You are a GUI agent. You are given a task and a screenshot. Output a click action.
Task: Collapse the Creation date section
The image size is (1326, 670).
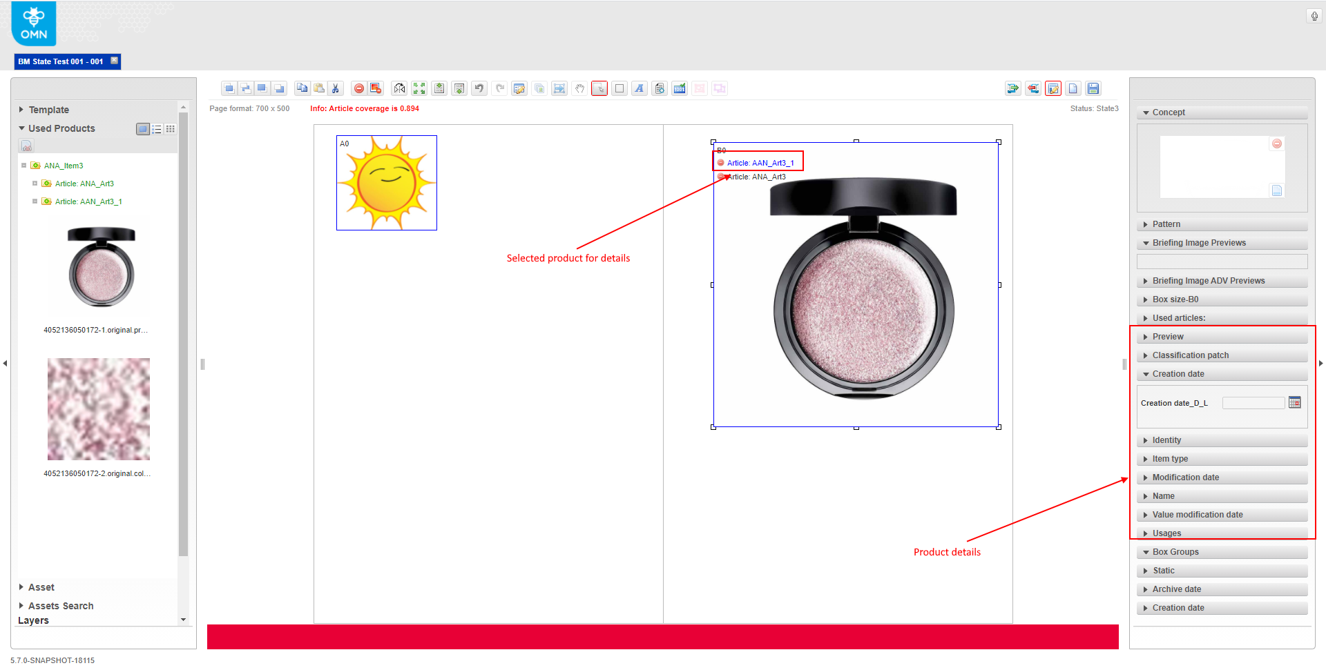click(x=1180, y=373)
